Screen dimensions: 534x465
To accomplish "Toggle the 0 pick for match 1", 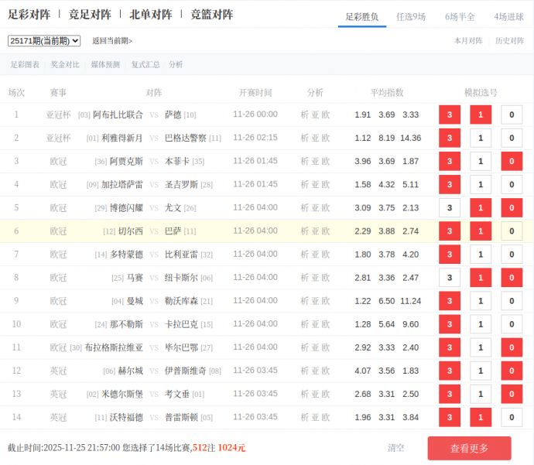I will tap(512, 115).
